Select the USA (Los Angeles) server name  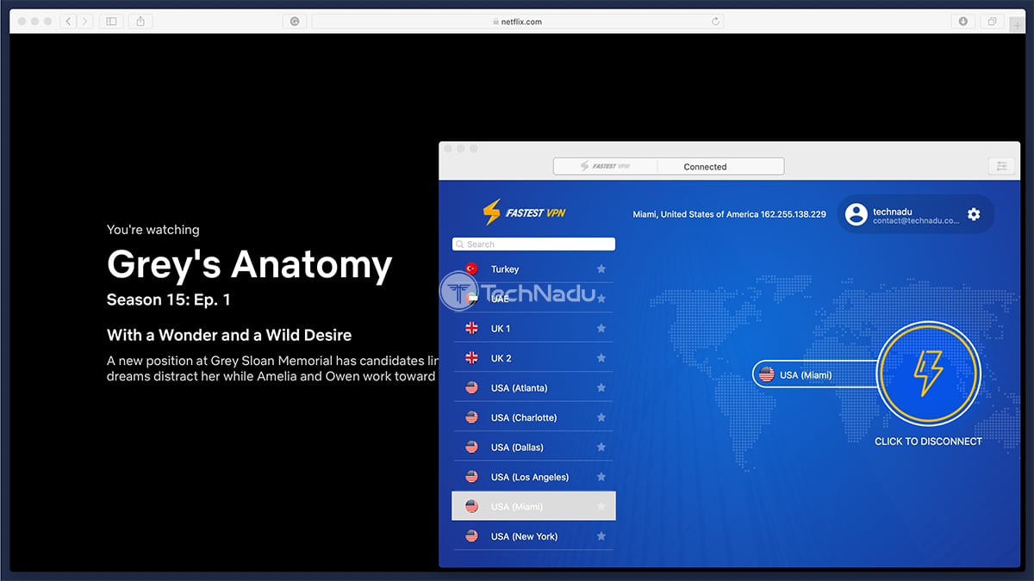click(x=530, y=477)
